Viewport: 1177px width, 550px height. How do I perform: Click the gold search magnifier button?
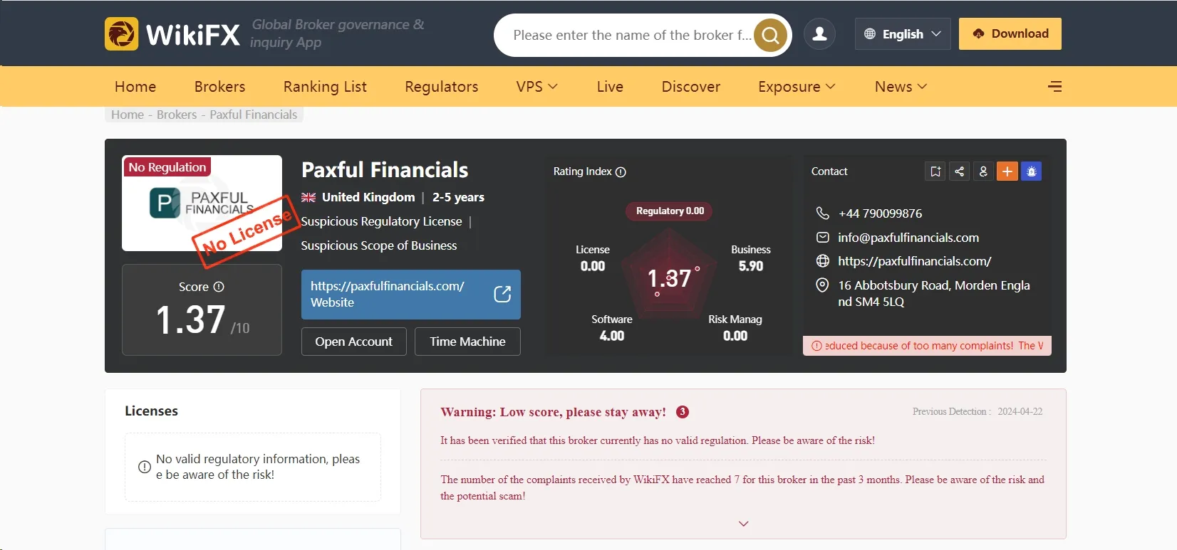tap(770, 35)
